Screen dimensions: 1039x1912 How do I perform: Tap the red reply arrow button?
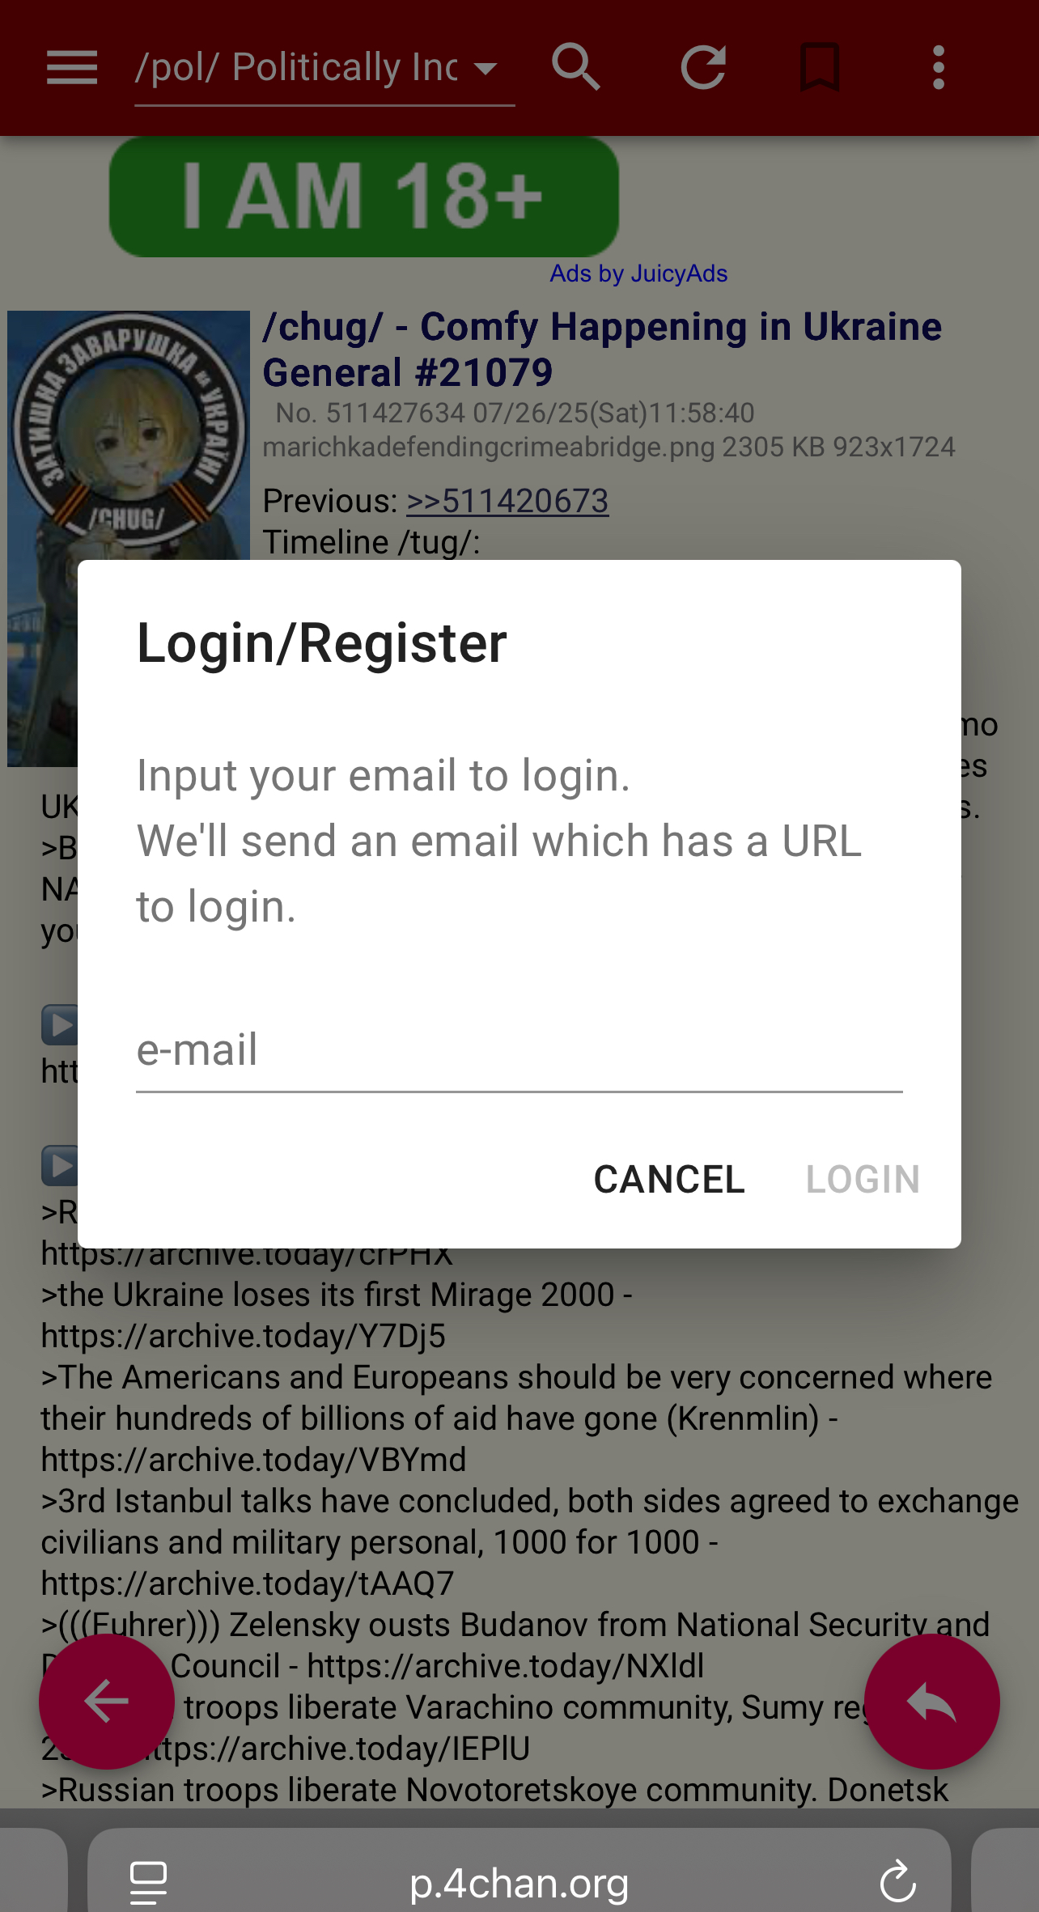932,1701
